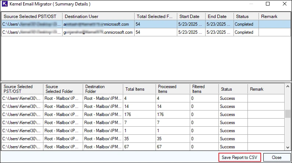The image size is (292, 163).
Task: Sort by top Source Selected PST/OST column header
Action: tap(32, 17)
